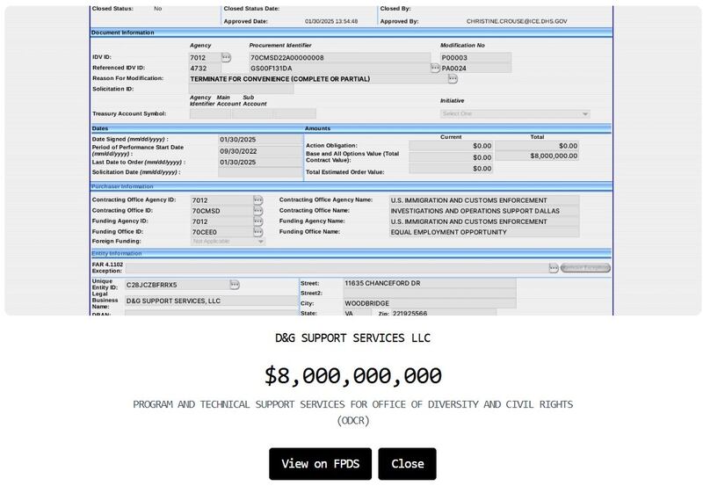
Task: Open the Foreign Funding dropdown
Action: click(x=228, y=241)
